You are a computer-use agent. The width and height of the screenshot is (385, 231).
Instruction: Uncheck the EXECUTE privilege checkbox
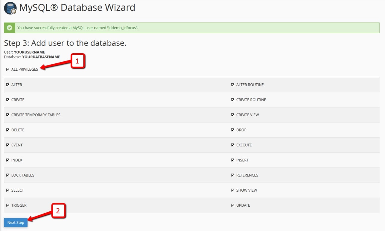233,145
